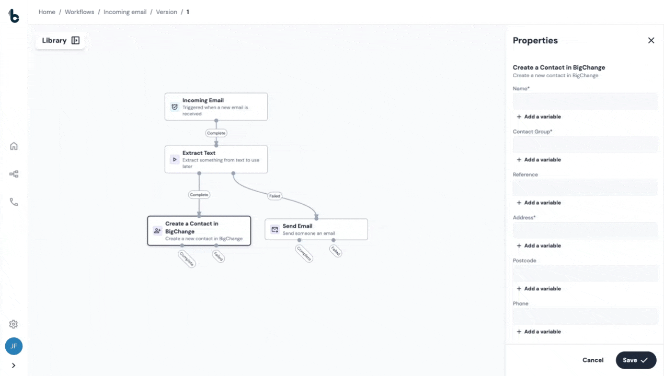The image size is (664, 376).
Task: Add a variable under Name field
Action: click(539, 117)
